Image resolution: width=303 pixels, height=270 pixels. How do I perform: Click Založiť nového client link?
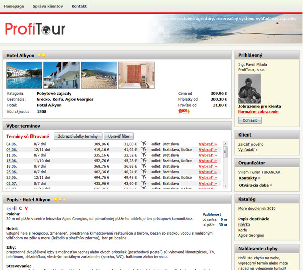tap(250, 144)
